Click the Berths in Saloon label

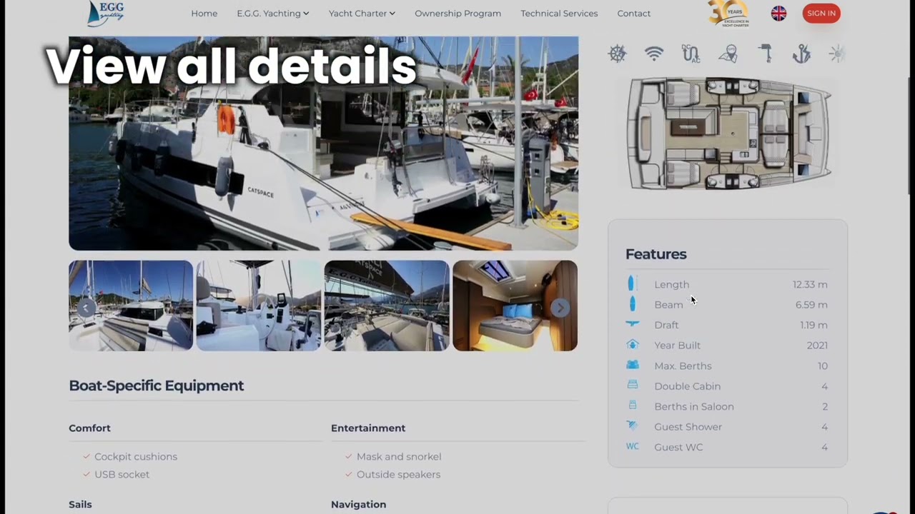pyautogui.click(x=693, y=407)
